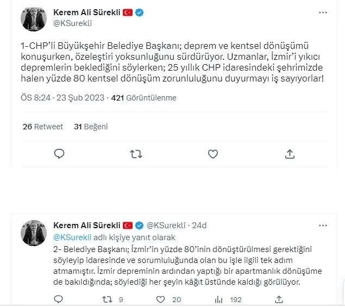Open avatar on the reply tweet

click(x=34, y=233)
